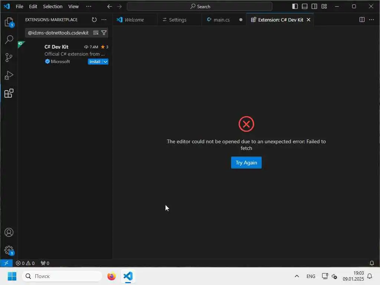Refresh the extensions marketplace list
The width and height of the screenshot is (380, 285).
tap(94, 20)
